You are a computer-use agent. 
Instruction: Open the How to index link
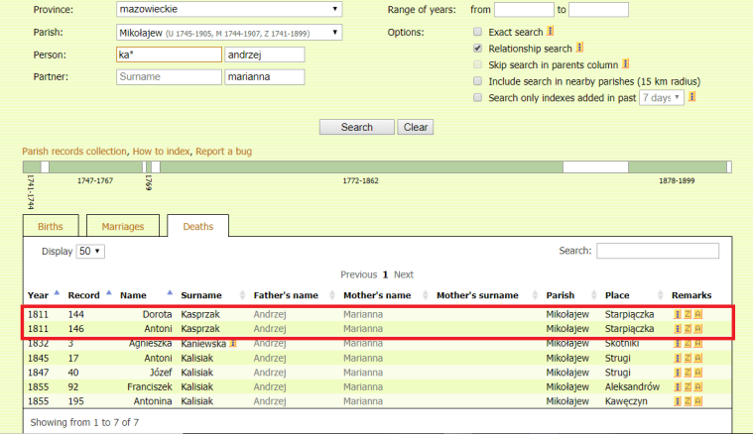161,152
